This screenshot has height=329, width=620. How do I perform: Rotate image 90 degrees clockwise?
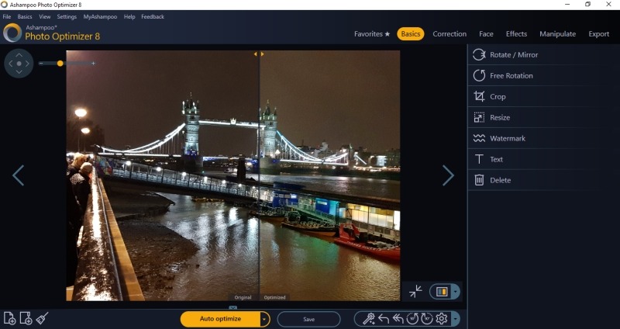pos(427,319)
